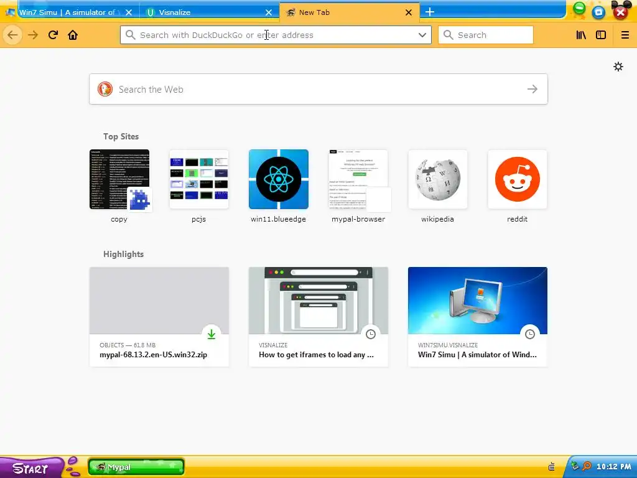Viewport: 637px width, 478px height.
Task: Go forward with the forward arrow
Action: coord(33,35)
